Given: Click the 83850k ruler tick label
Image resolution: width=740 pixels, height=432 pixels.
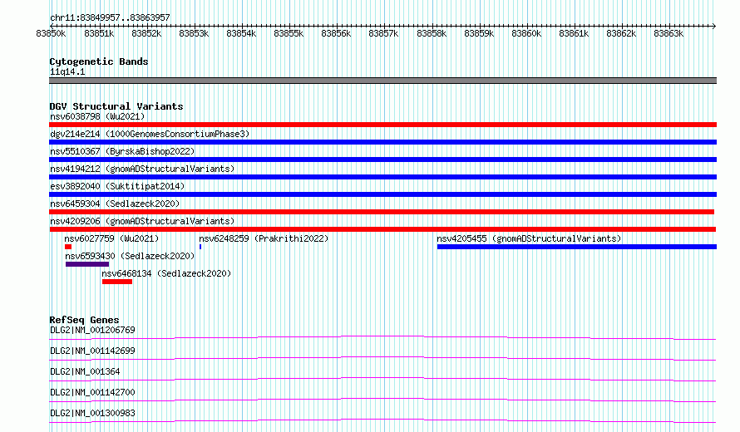Looking at the screenshot, I should point(51,33).
